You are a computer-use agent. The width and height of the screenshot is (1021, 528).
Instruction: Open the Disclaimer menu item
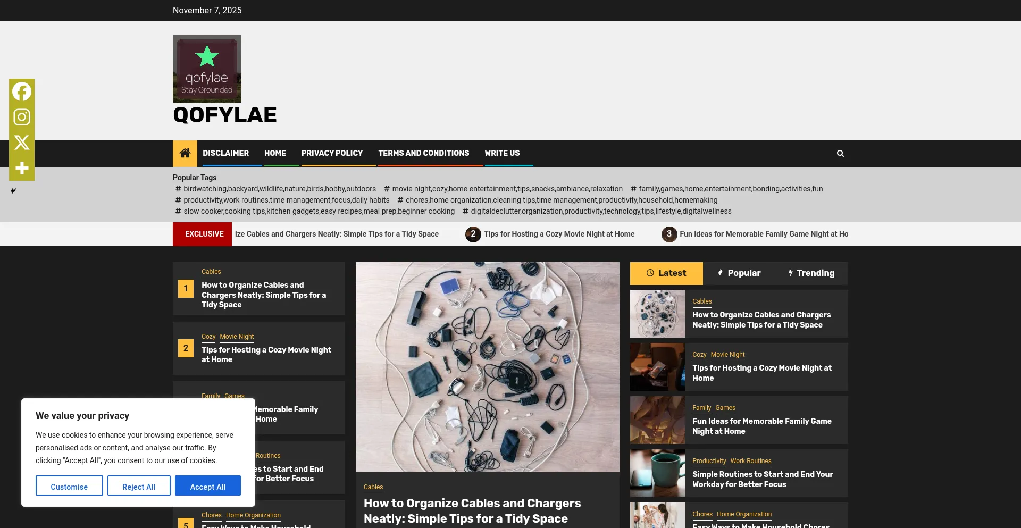pyautogui.click(x=225, y=153)
